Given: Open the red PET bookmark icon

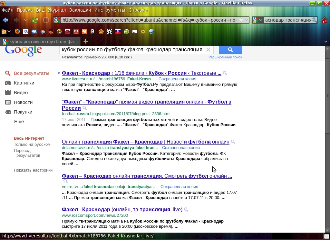Looking at the screenshot, I should click(x=76, y=32).
